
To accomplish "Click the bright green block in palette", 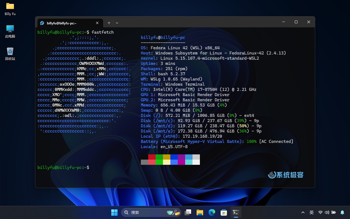I will point(159,162).
